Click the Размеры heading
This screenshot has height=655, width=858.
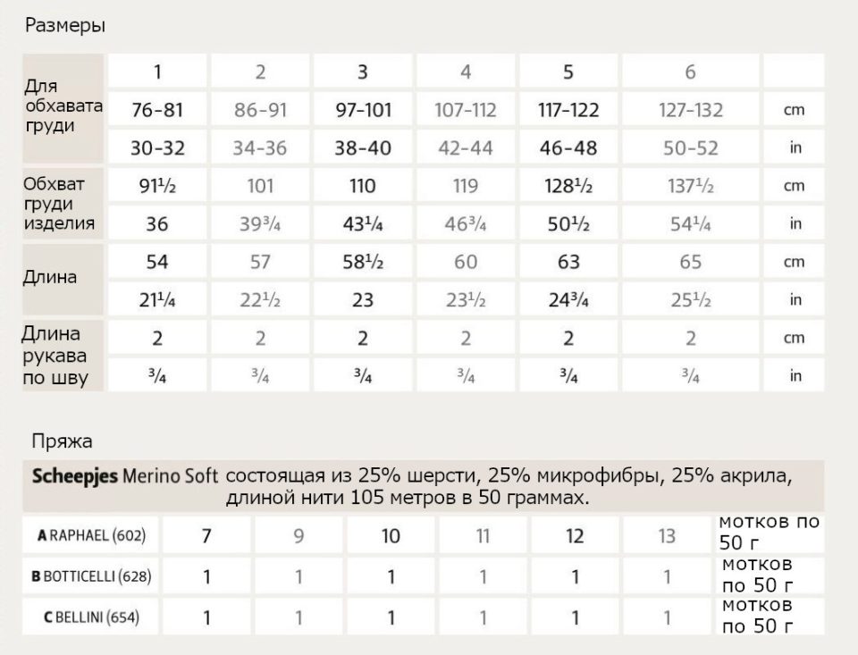(x=65, y=26)
